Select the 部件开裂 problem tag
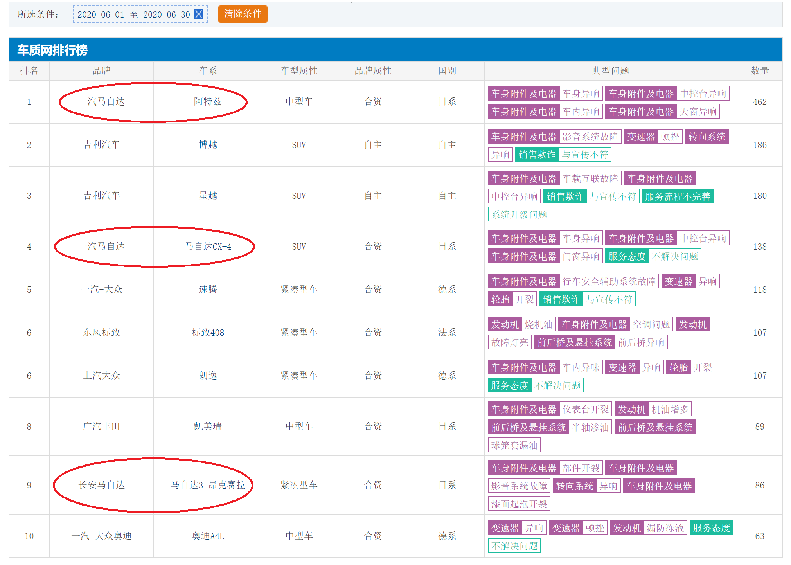Image resolution: width=791 pixels, height=565 pixels. click(581, 468)
